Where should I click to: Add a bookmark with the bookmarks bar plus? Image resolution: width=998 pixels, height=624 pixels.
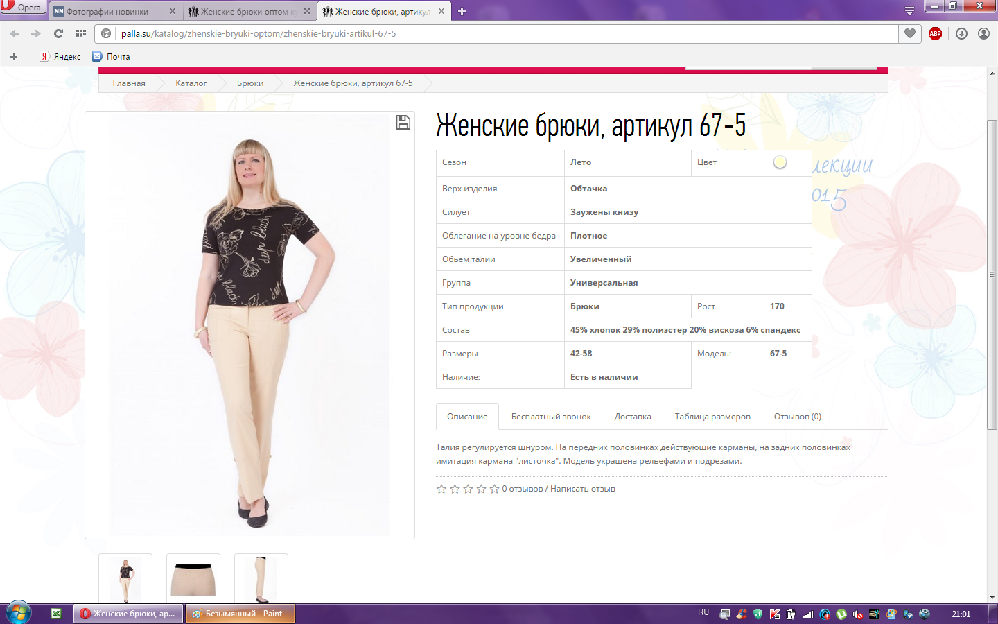14,57
